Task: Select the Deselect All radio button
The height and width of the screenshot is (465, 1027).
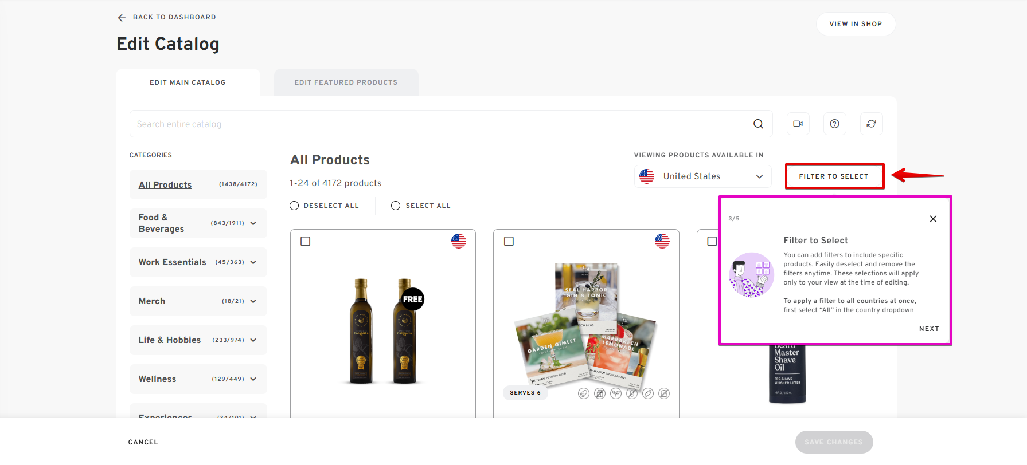Action: (x=294, y=206)
